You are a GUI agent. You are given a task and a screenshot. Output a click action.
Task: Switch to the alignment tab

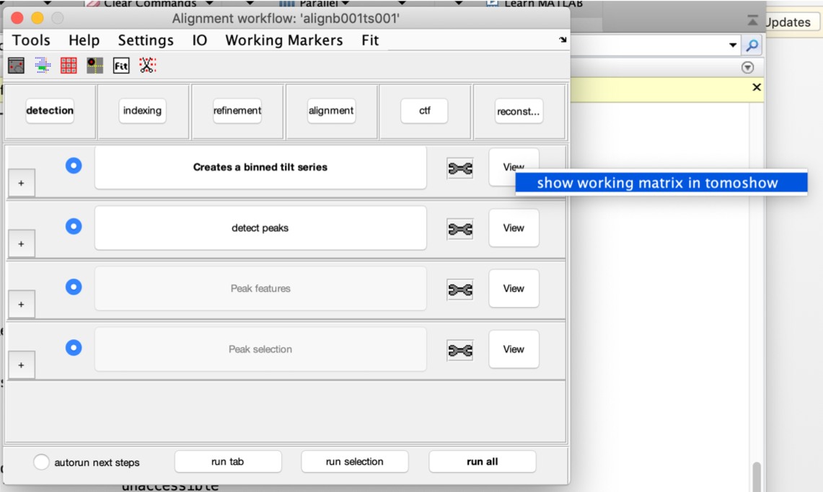pyautogui.click(x=331, y=110)
